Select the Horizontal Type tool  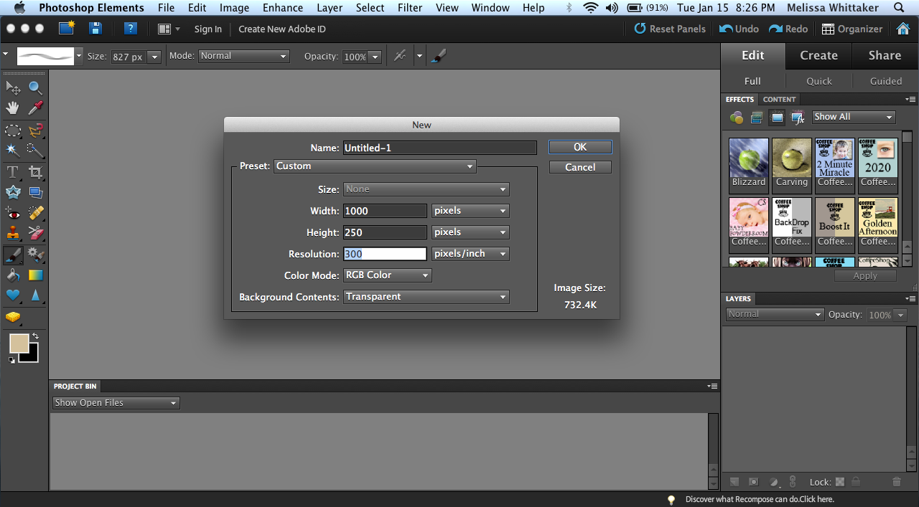tap(13, 172)
